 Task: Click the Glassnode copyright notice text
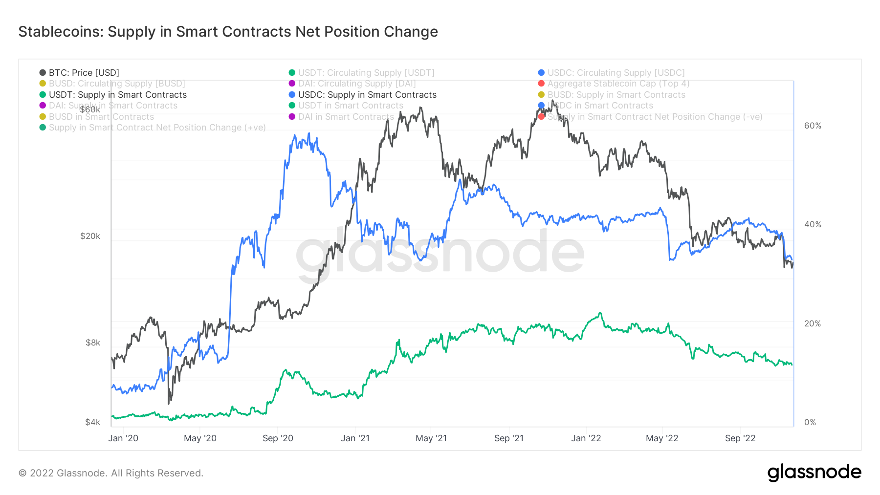click(111, 473)
